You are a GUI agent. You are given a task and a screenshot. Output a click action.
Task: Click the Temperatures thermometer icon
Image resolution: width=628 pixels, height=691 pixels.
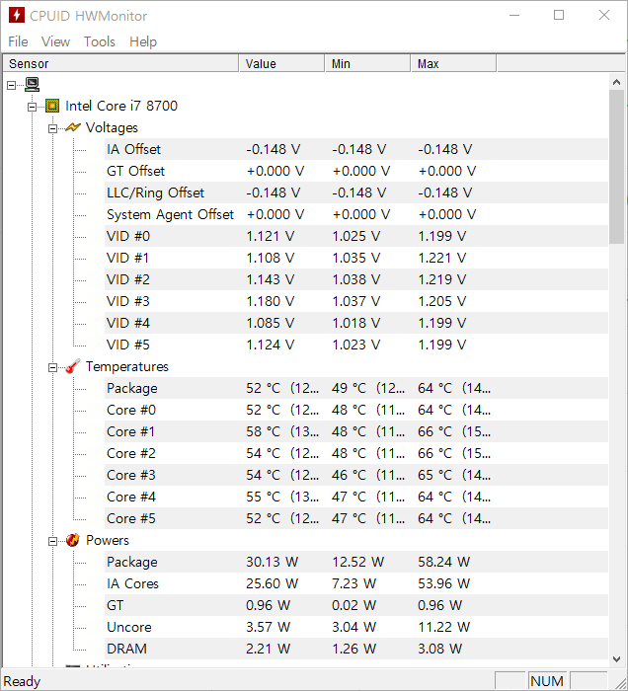(73, 366)
